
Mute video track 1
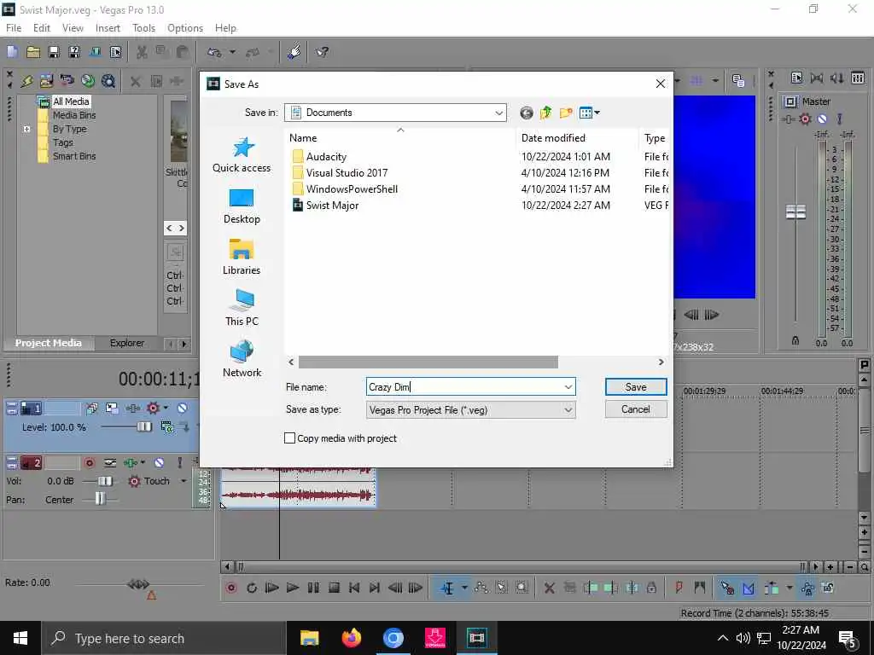[183, 409]
